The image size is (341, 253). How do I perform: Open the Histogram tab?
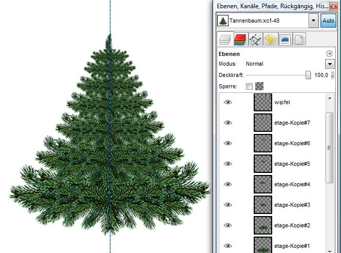(285, 40)
